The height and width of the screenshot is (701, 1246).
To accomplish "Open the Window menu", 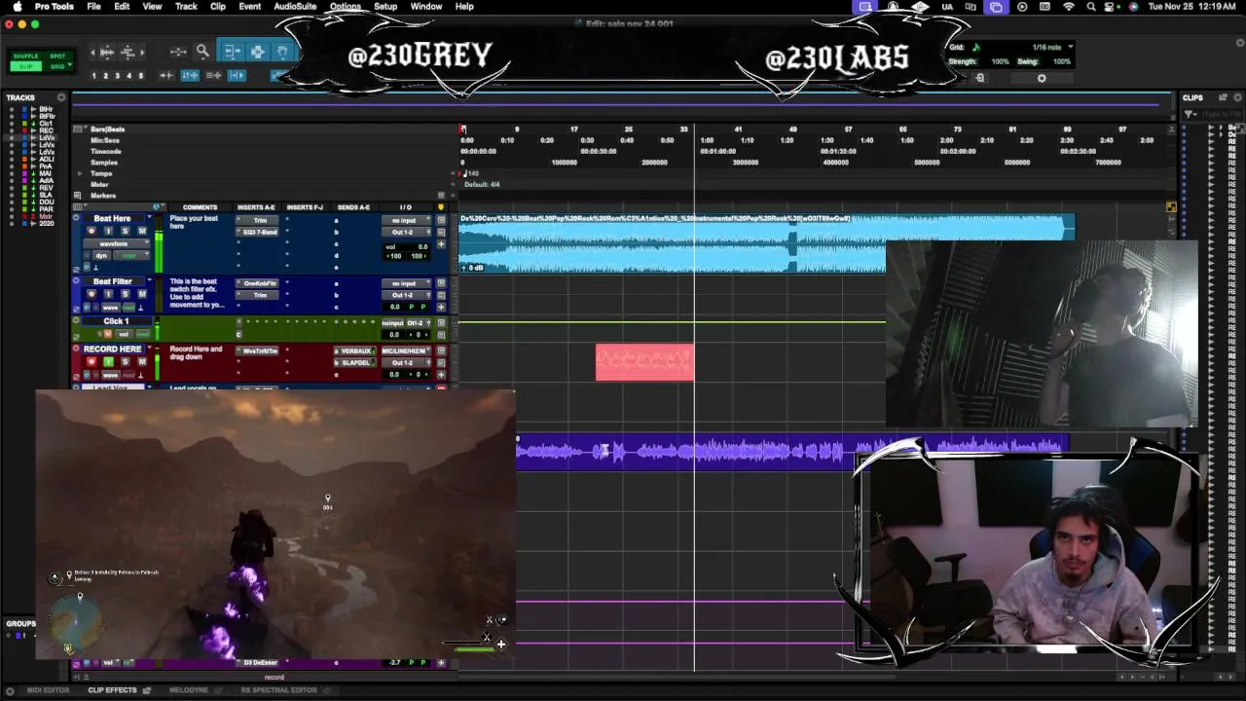I will 426,7.
